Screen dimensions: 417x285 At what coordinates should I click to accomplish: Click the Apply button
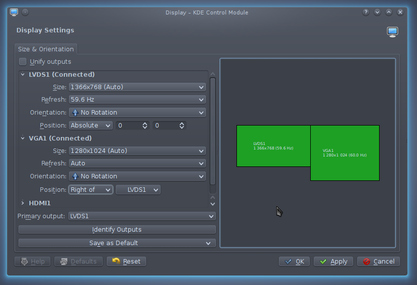[x=334, y=262]
